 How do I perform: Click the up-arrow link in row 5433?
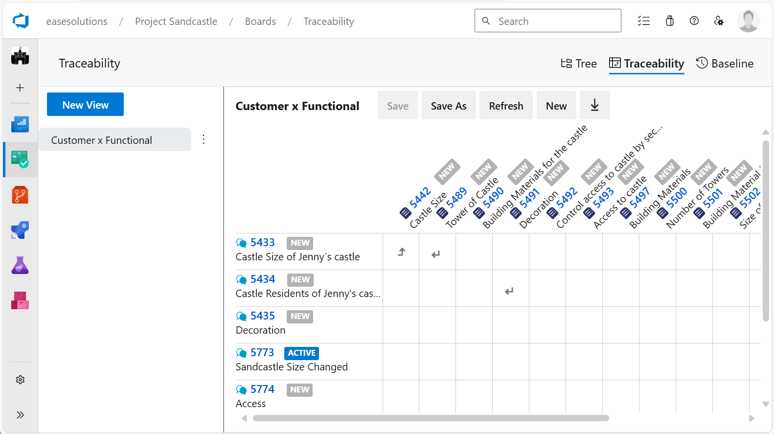[x=402, y=251]
